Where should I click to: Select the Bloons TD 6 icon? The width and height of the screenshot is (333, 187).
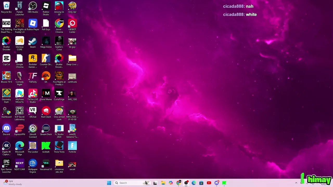[6, 77]
